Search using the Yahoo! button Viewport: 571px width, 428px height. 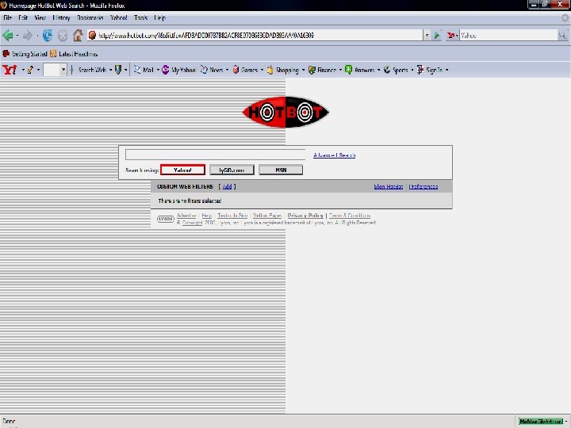click(183, 170)
